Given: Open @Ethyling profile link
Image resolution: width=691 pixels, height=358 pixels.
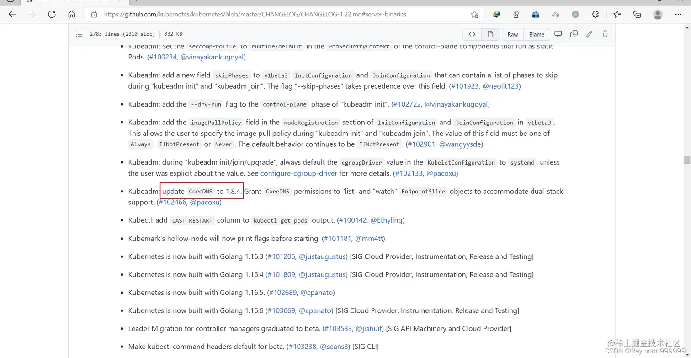Looking at the screenshot, I should tap(387, 220).
